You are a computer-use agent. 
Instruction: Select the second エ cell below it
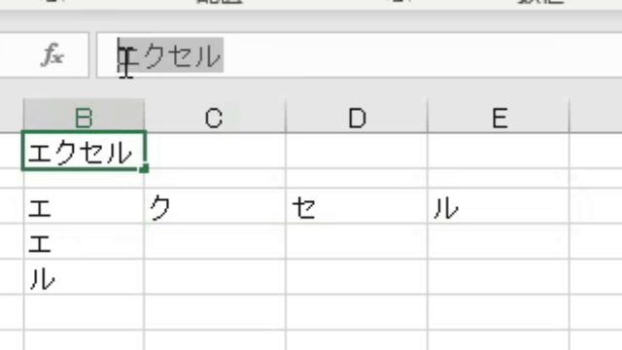tap(84, 241)
